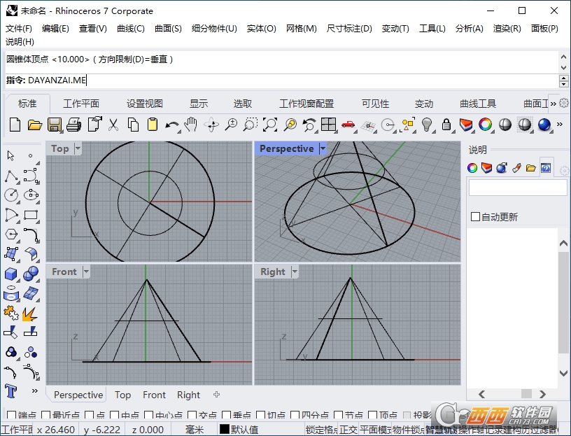
Task: Check the 自动更新 checkbox
Action: coord(475,217)
